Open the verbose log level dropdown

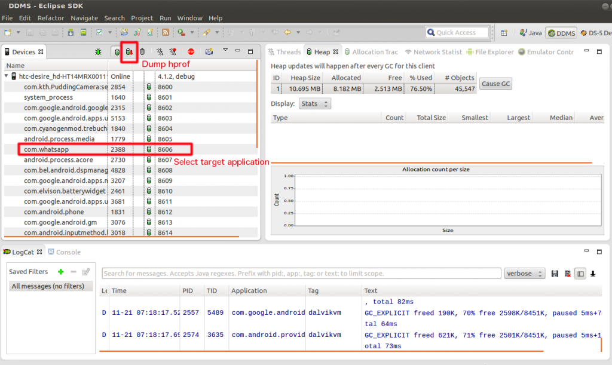pyautogui.click(x=525, y=273)
